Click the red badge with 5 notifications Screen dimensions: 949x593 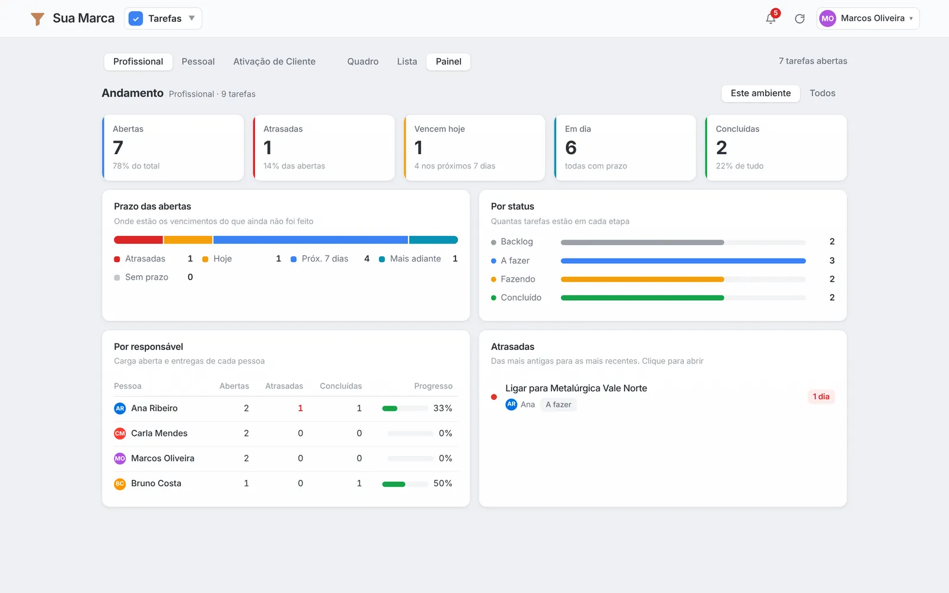[775, 13]
